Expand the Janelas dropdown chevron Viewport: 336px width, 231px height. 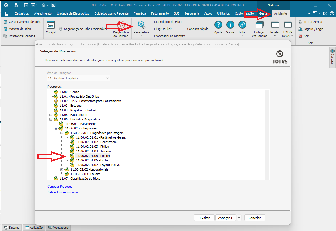(x=275, y=36)
